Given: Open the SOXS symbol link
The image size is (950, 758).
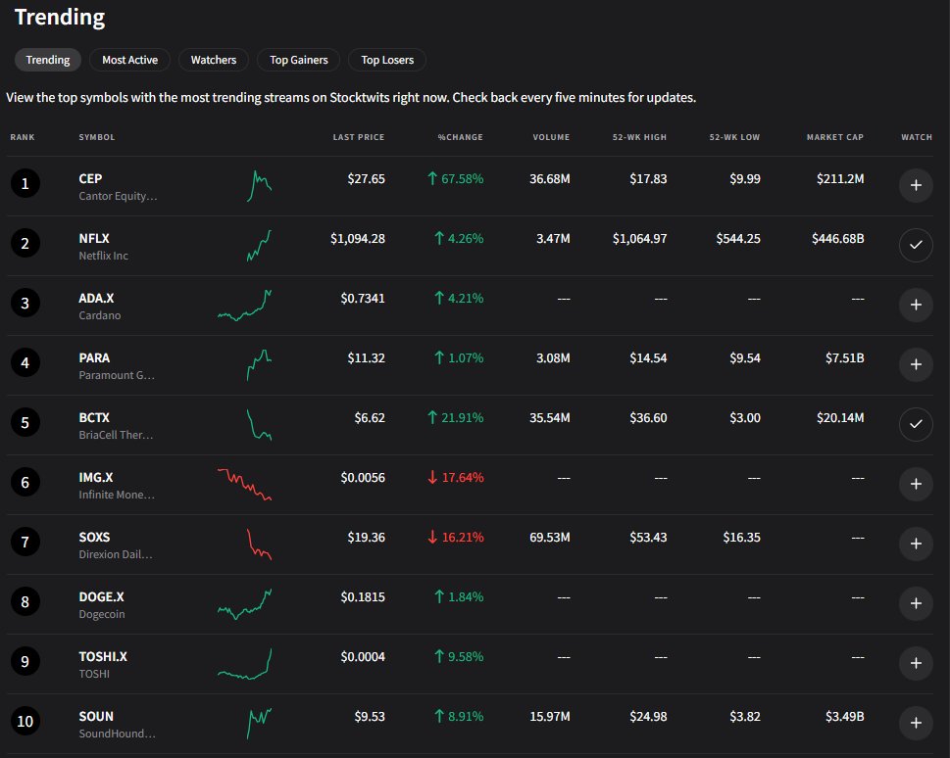Looking at the screenshot, I should tap(94, 537).
